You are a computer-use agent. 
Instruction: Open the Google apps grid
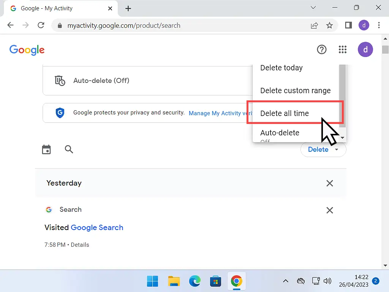coord(342,49)
